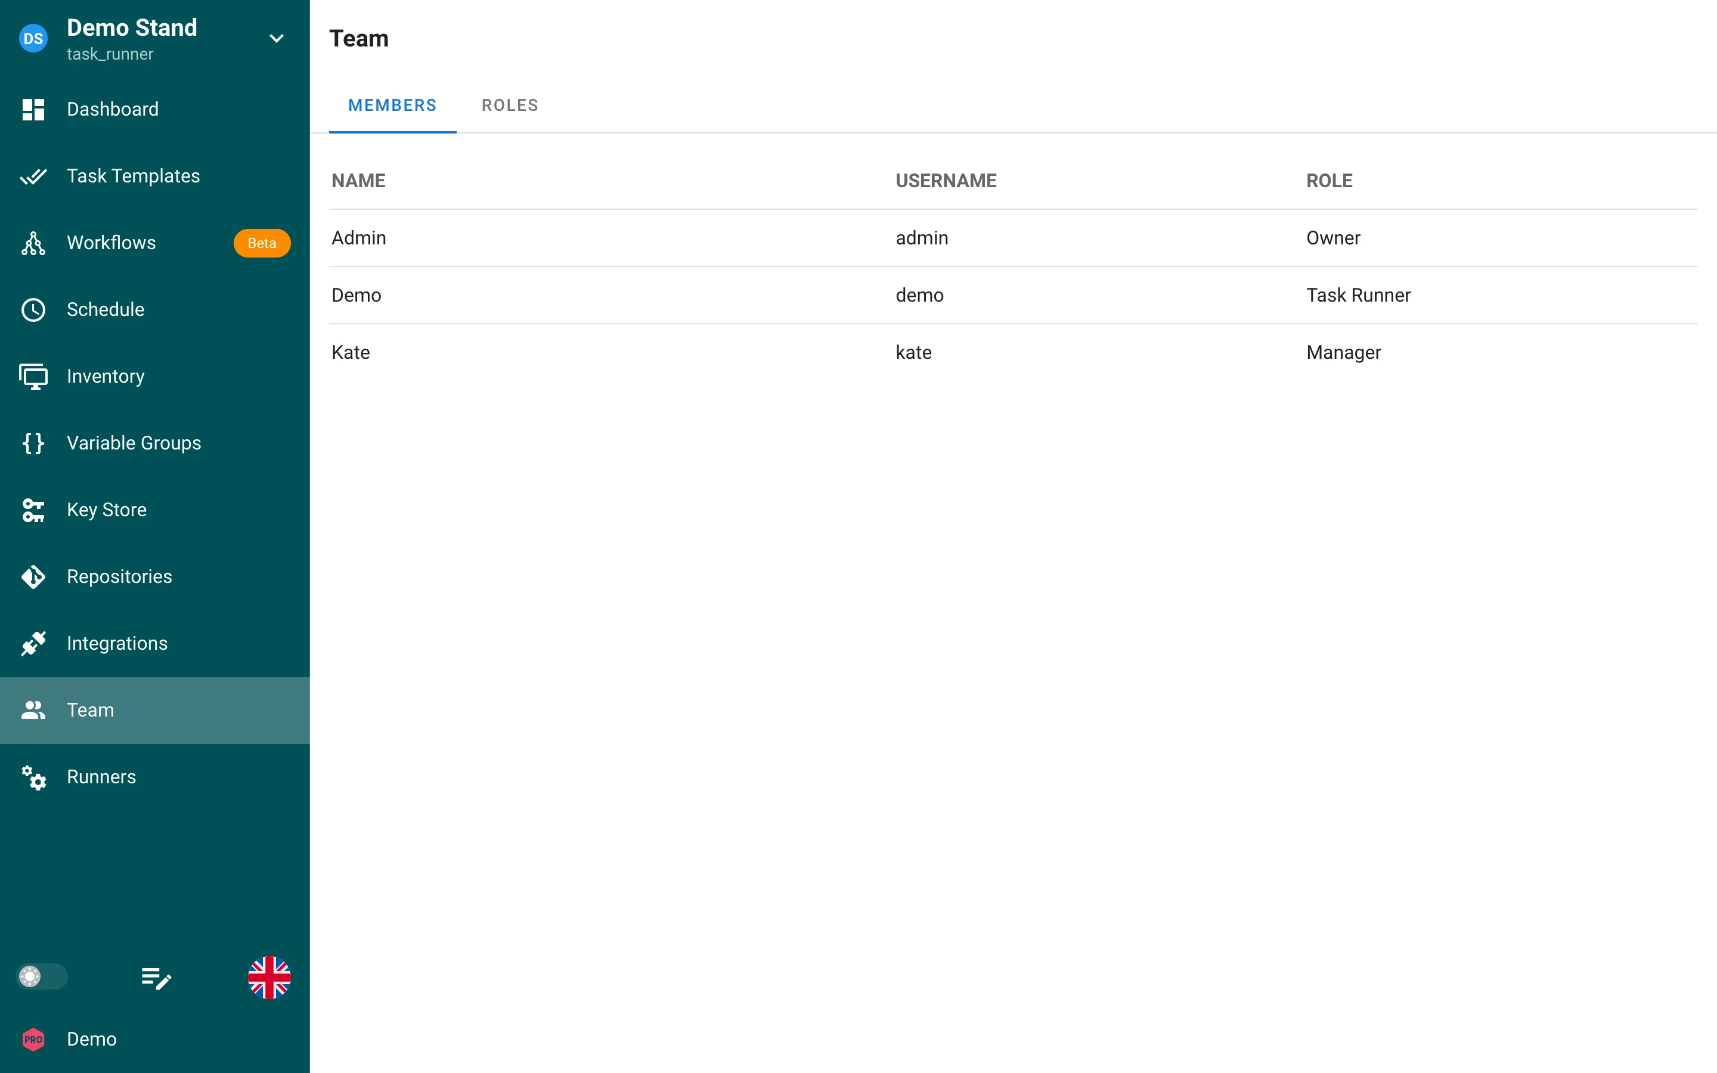Open the Workflows node icon
This screenshot has width=1717, height=1073.
click(x=33, y=243)
